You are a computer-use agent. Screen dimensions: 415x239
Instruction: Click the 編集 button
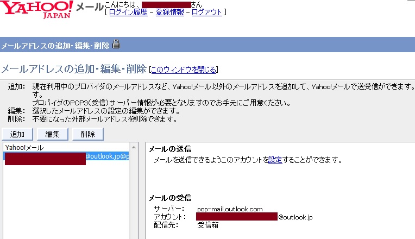pos(52,134)
